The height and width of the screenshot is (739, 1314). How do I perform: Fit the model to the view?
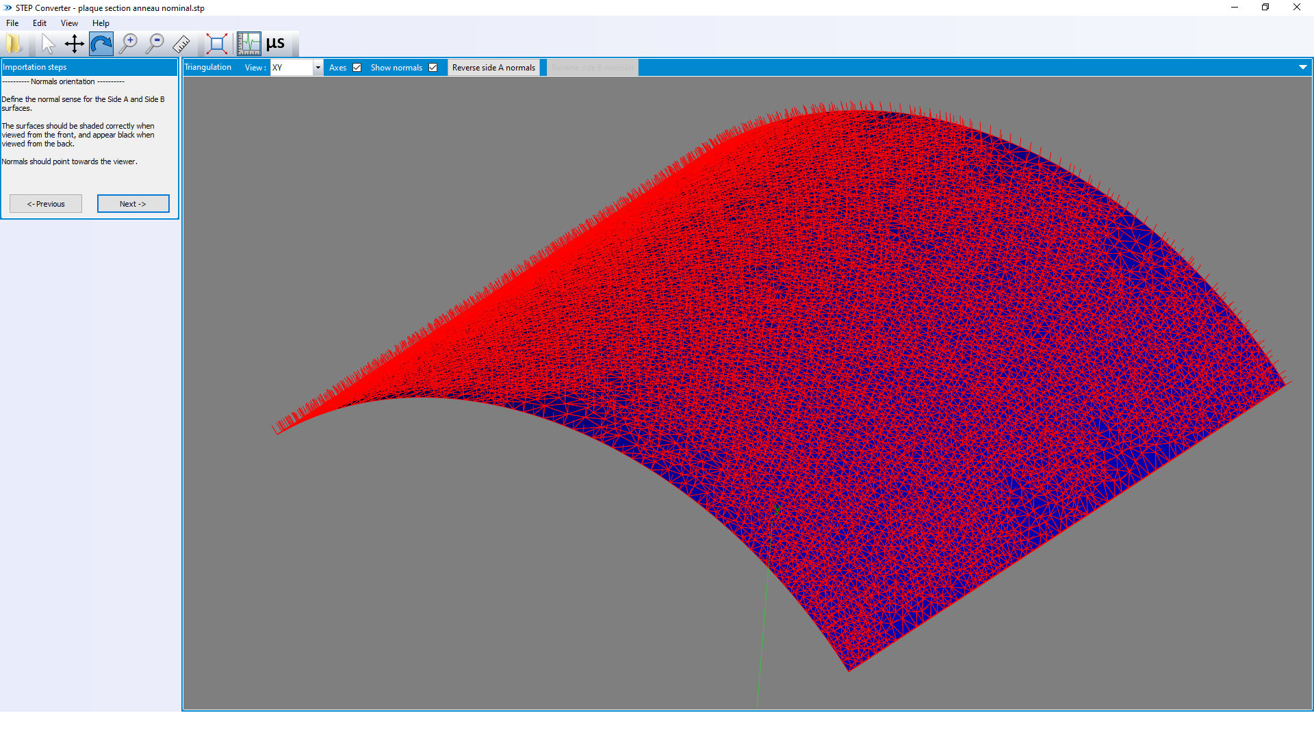tap(216, 43)
